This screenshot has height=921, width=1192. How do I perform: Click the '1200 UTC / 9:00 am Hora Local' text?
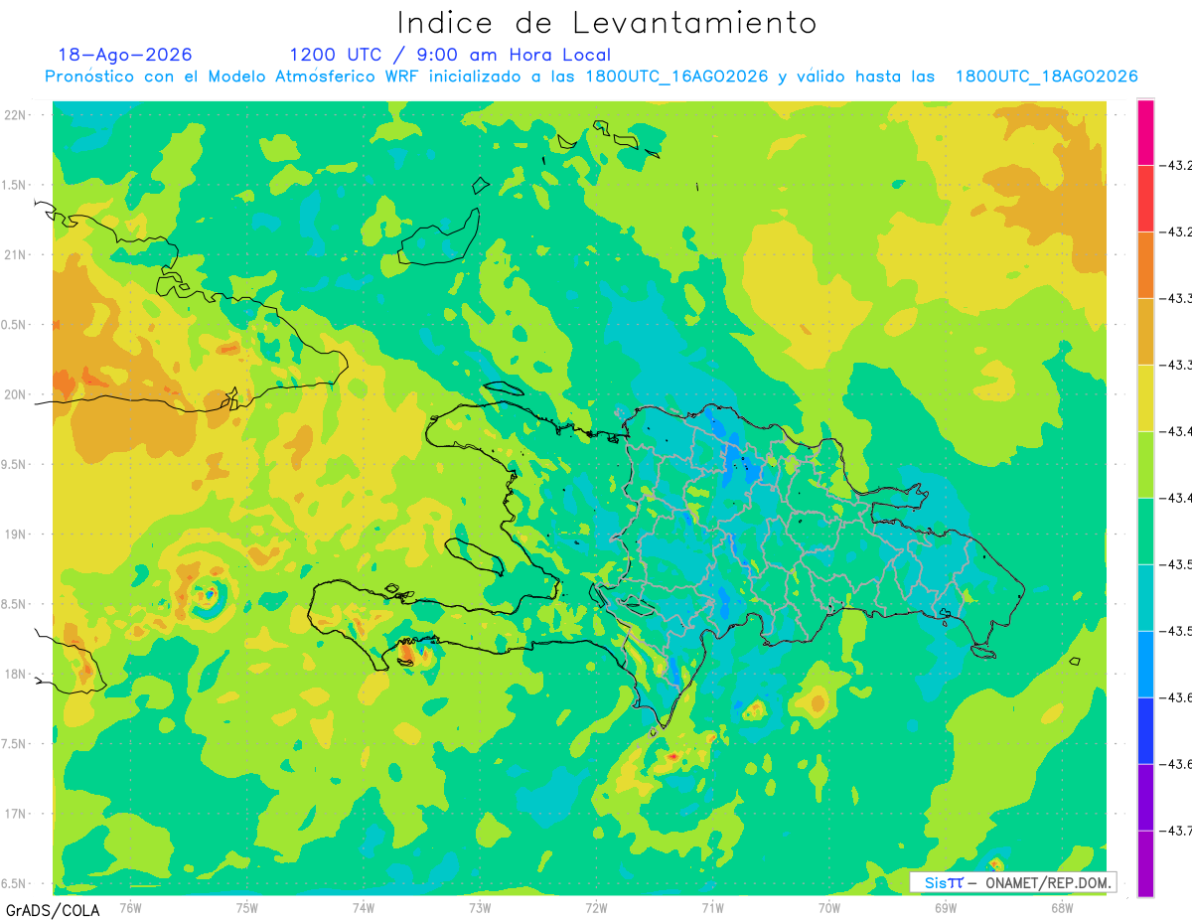[450, 55]
